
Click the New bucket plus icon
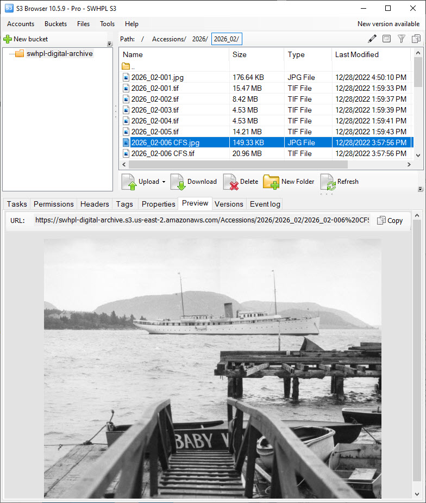coord(8,39)
